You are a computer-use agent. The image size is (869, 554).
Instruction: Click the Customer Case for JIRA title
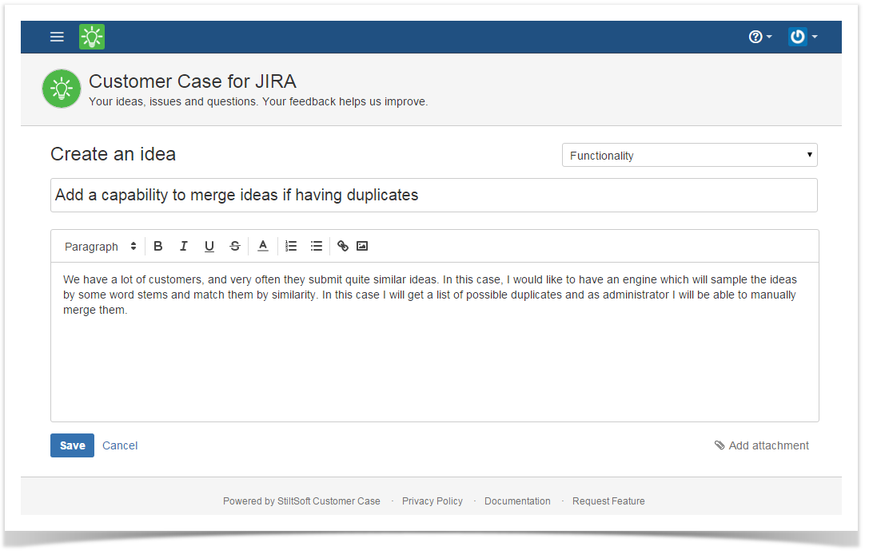tap(193, 81)
